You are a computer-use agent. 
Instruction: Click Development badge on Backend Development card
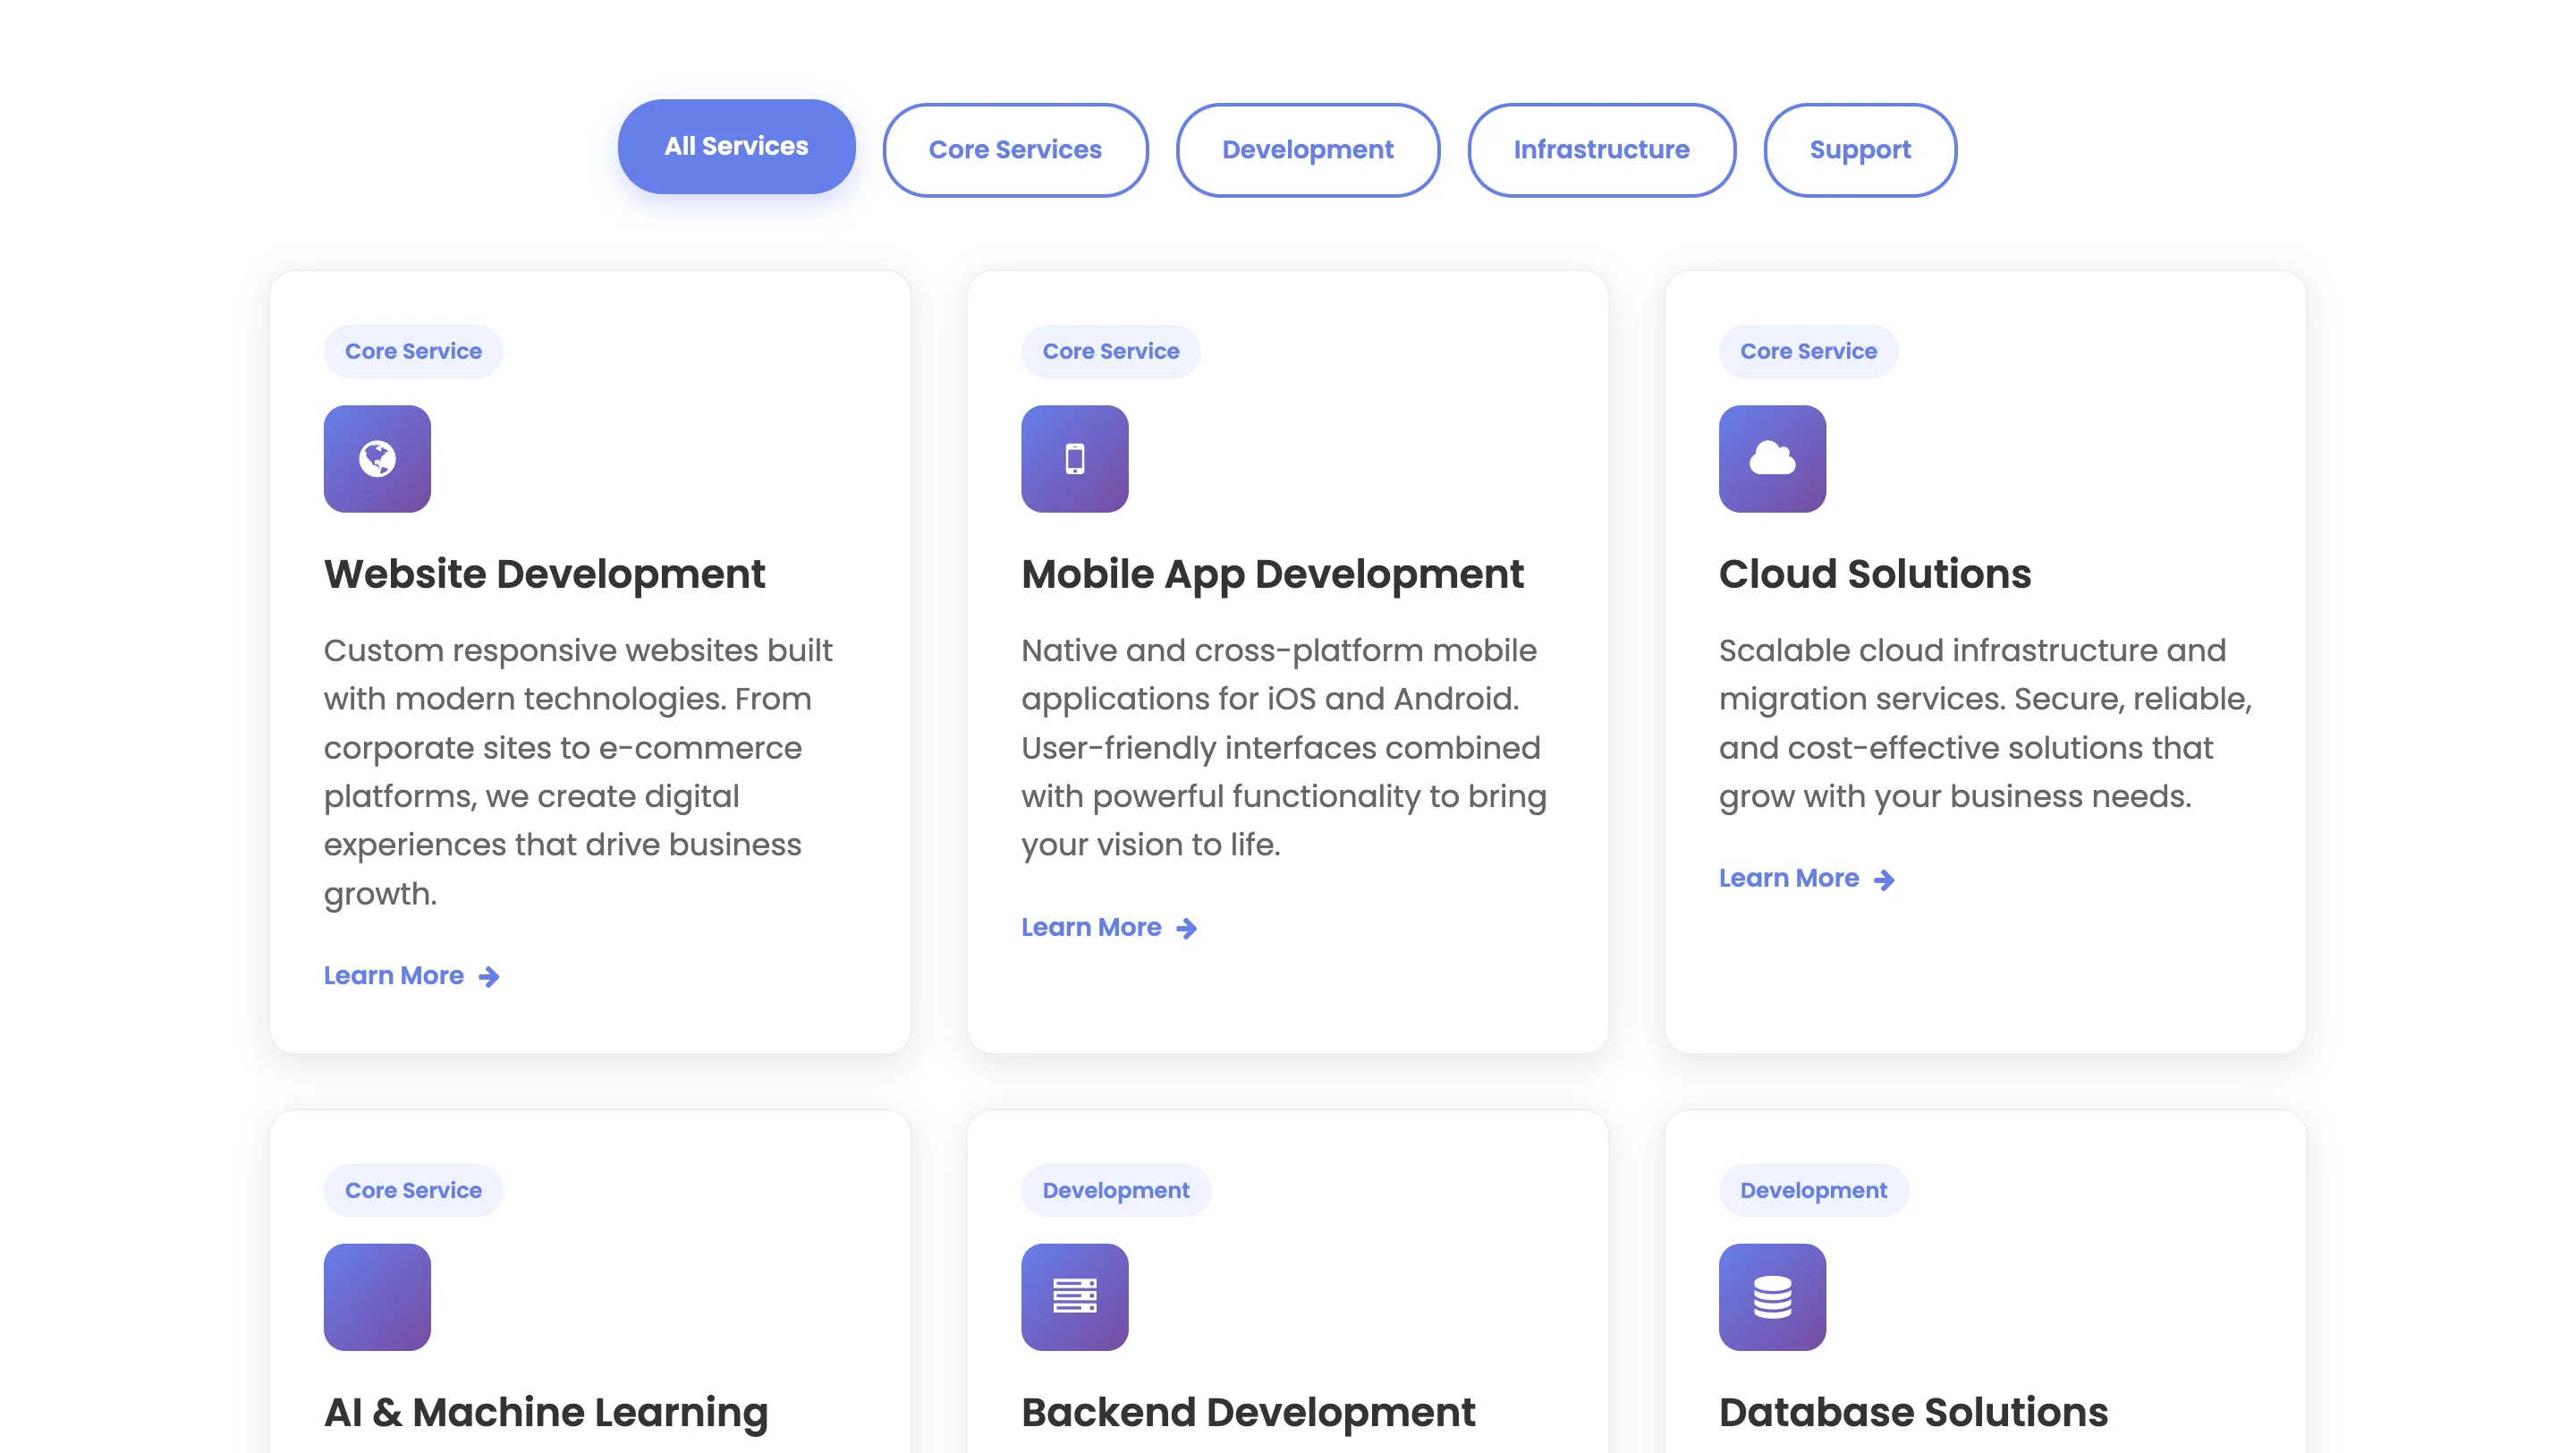click(1115, 1190)
